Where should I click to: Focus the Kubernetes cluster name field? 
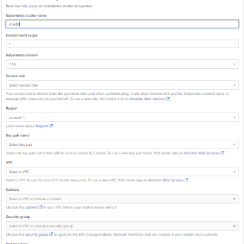pos(122,24)
